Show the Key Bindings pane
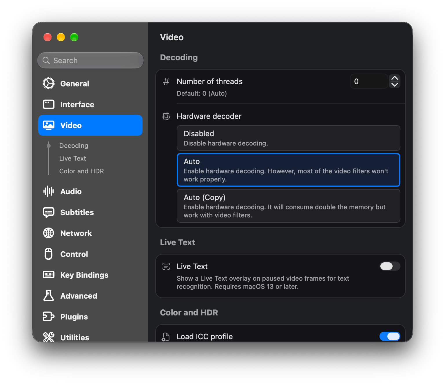The height and width of the screenshot is (385, 445). coord(90,275)
